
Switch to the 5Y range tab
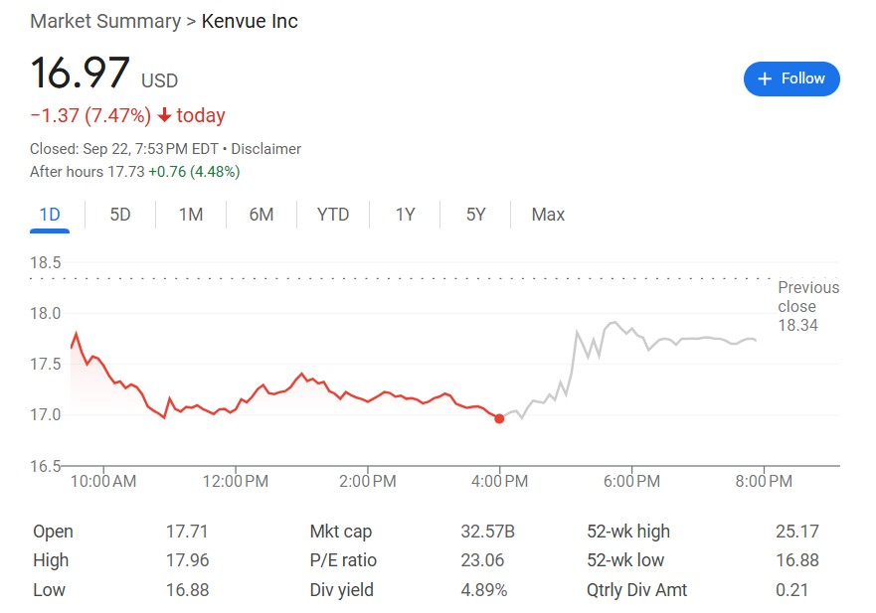point(476,215)
